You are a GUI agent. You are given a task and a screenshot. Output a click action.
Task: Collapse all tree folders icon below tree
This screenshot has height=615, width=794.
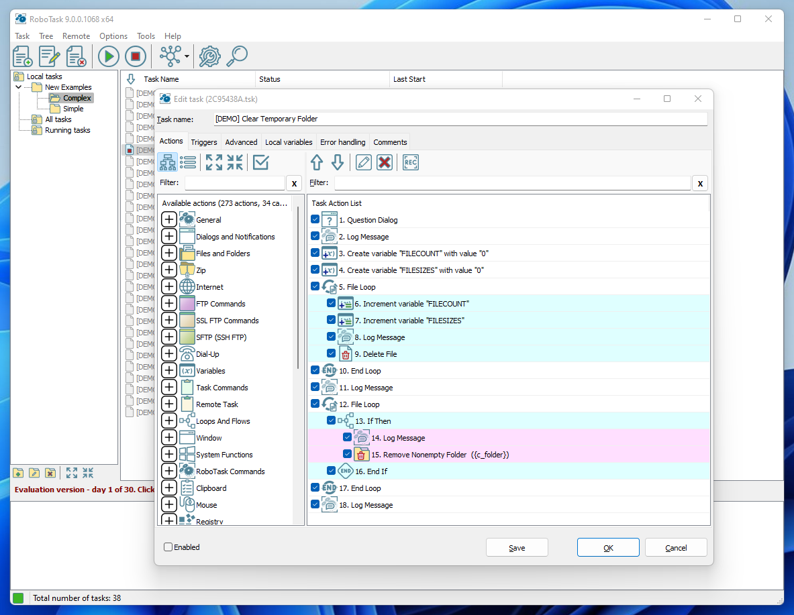pos(88,473)
